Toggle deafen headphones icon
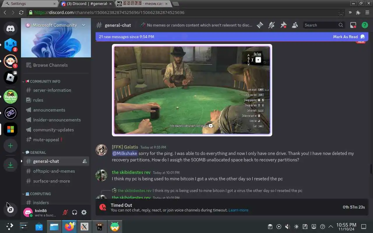Screen dimensions: 373x233 [75, 212]
